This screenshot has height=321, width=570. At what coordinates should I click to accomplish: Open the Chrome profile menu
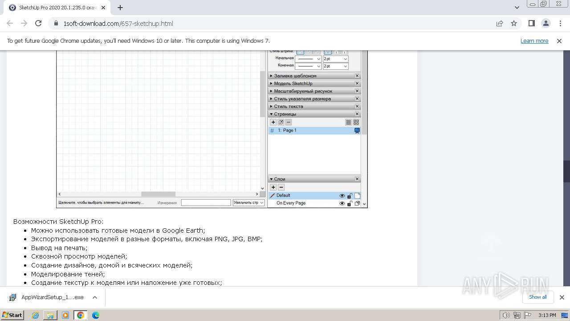coord(546,24)
